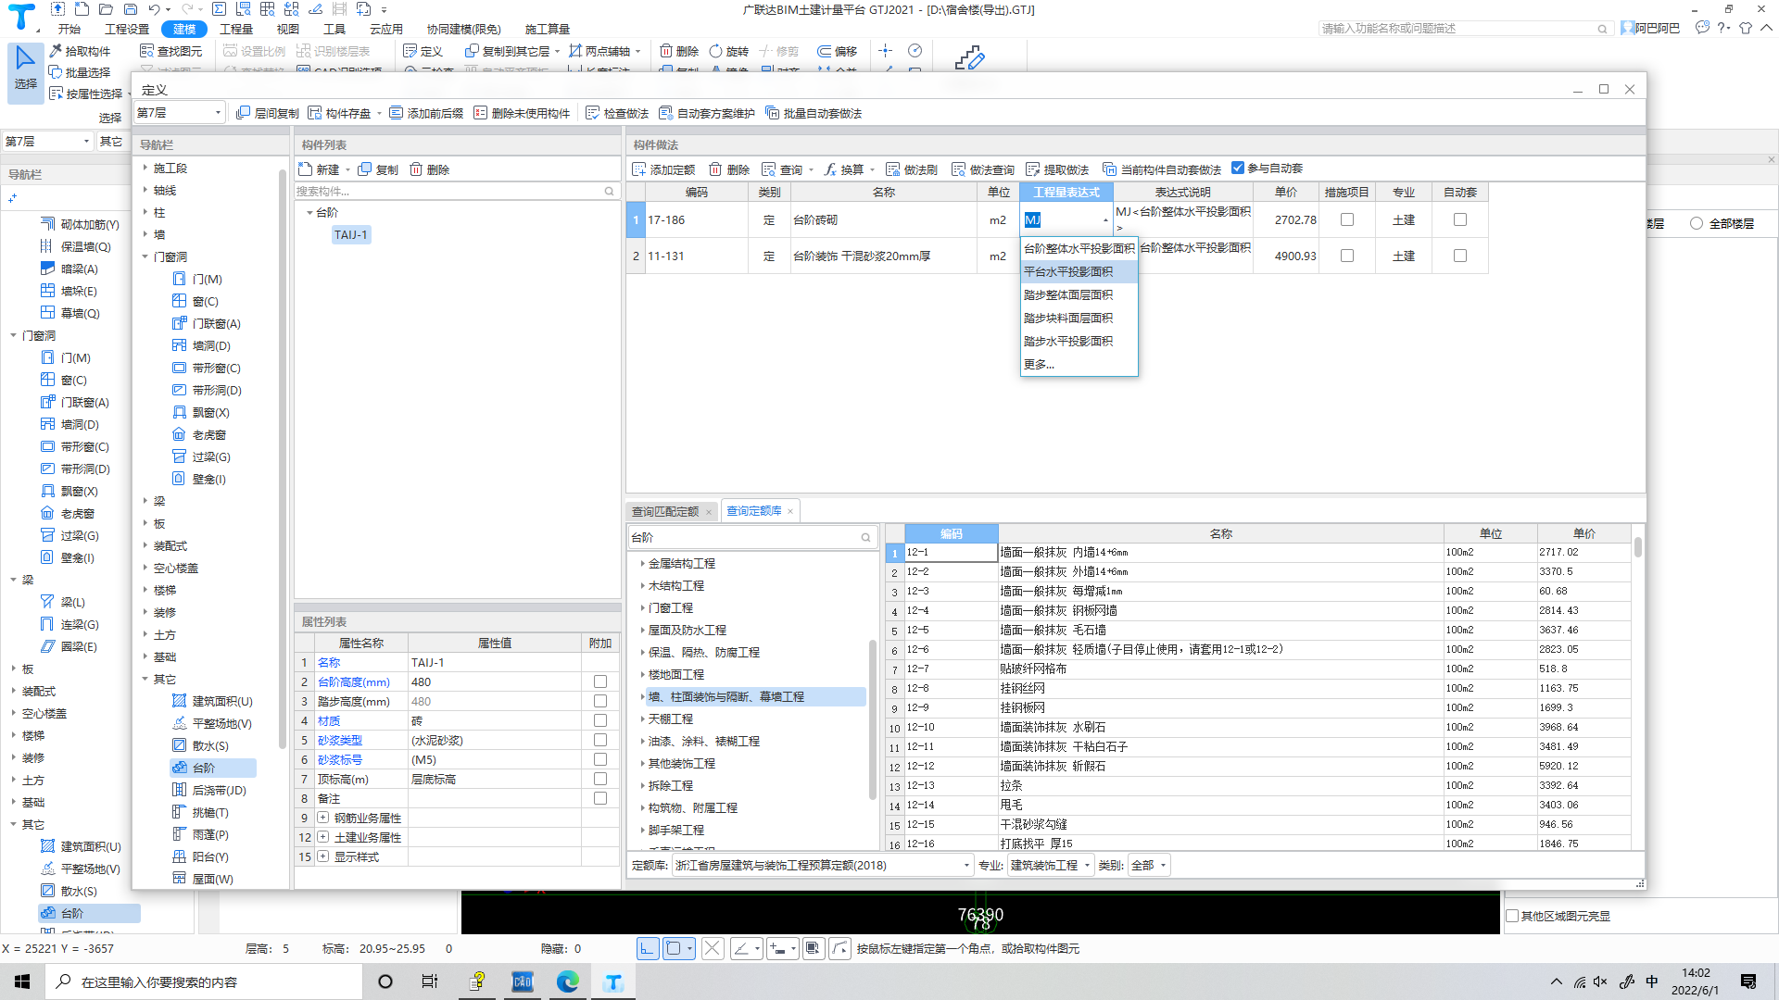Screen dimensions: 1779x1000
Task: Select TAIJ-1 component in the list
Action: coord(351,234)
